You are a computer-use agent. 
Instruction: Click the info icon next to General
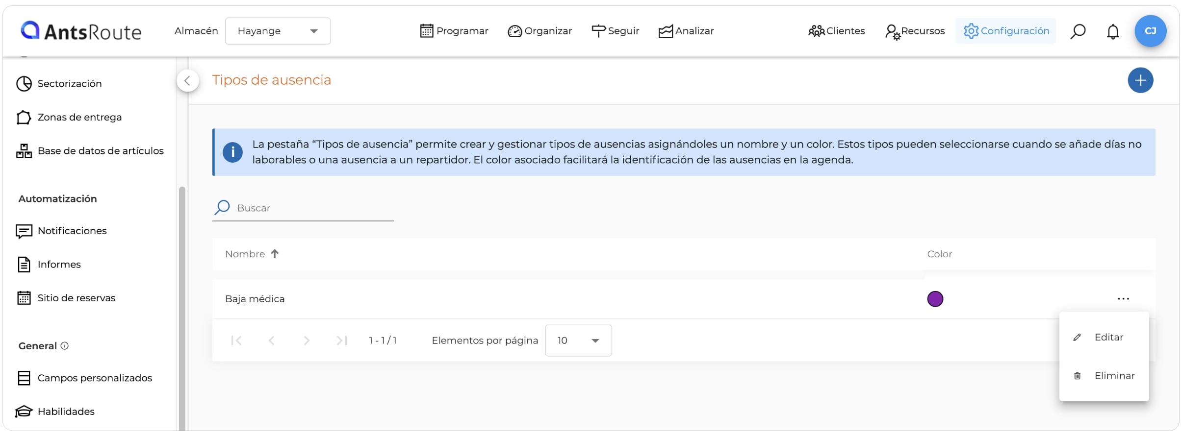(x=64, y=346)
